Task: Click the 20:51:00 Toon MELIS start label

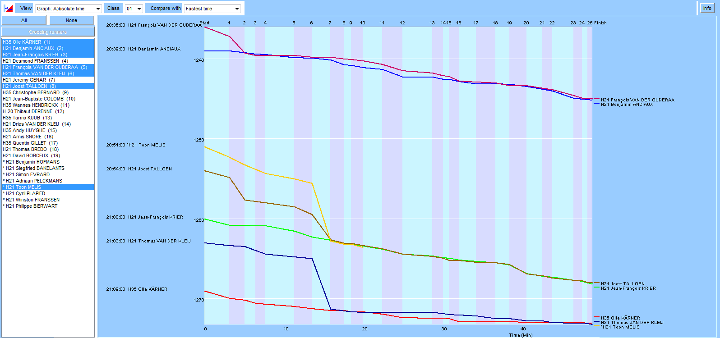Action: click(136, 145)
